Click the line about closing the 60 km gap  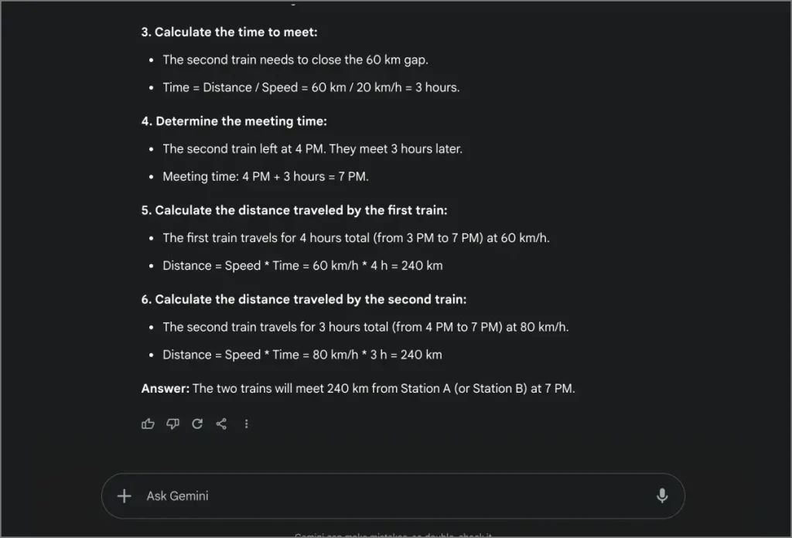tap(295, 60)
